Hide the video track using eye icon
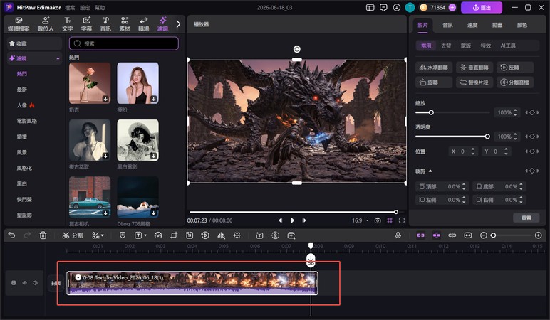550x320 pixels. (x=24, y=282)
